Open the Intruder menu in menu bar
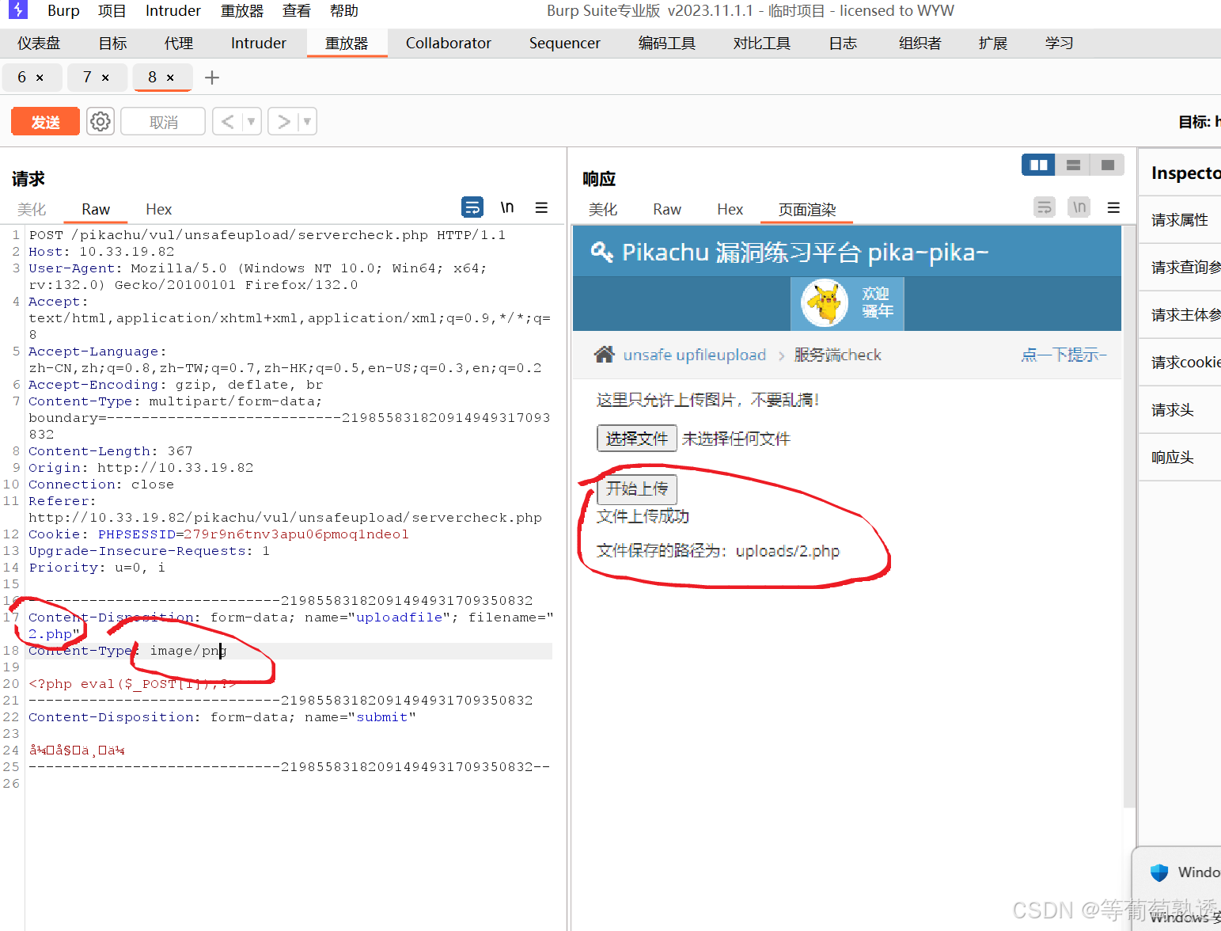The image size is (1221, 931). [173, 10]
